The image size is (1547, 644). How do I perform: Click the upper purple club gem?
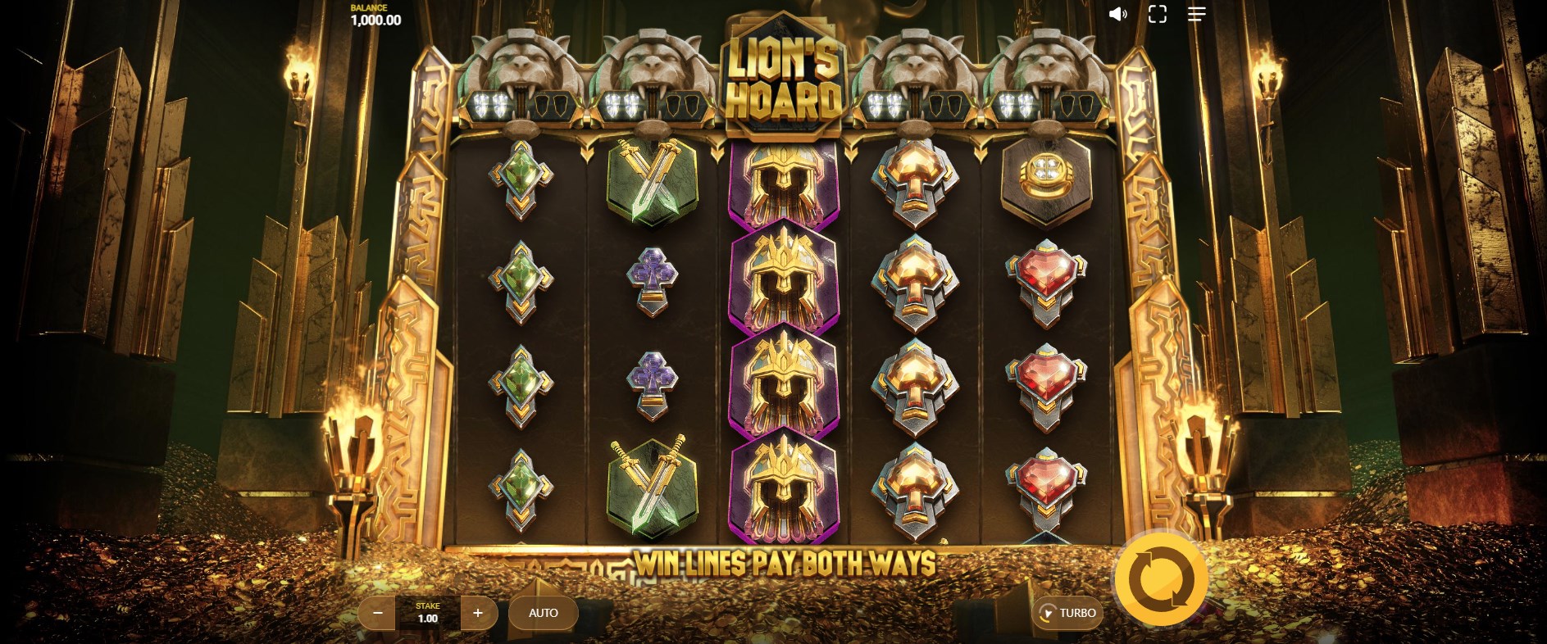tap(653, 281)
